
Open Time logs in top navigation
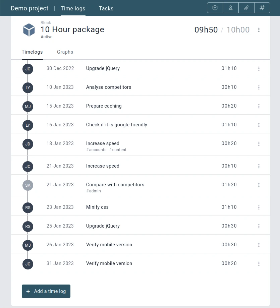[x=73, y=8]
